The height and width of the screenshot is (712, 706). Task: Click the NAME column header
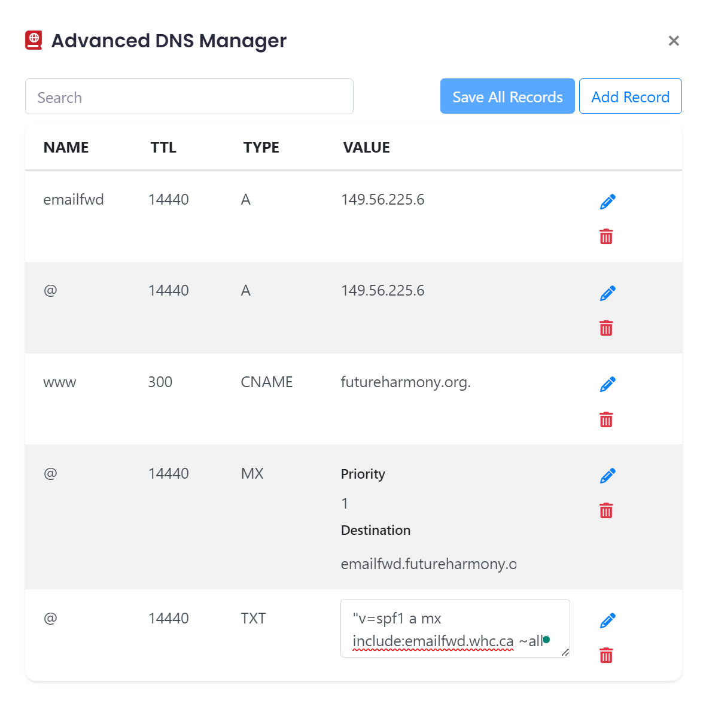pos(66,148)
